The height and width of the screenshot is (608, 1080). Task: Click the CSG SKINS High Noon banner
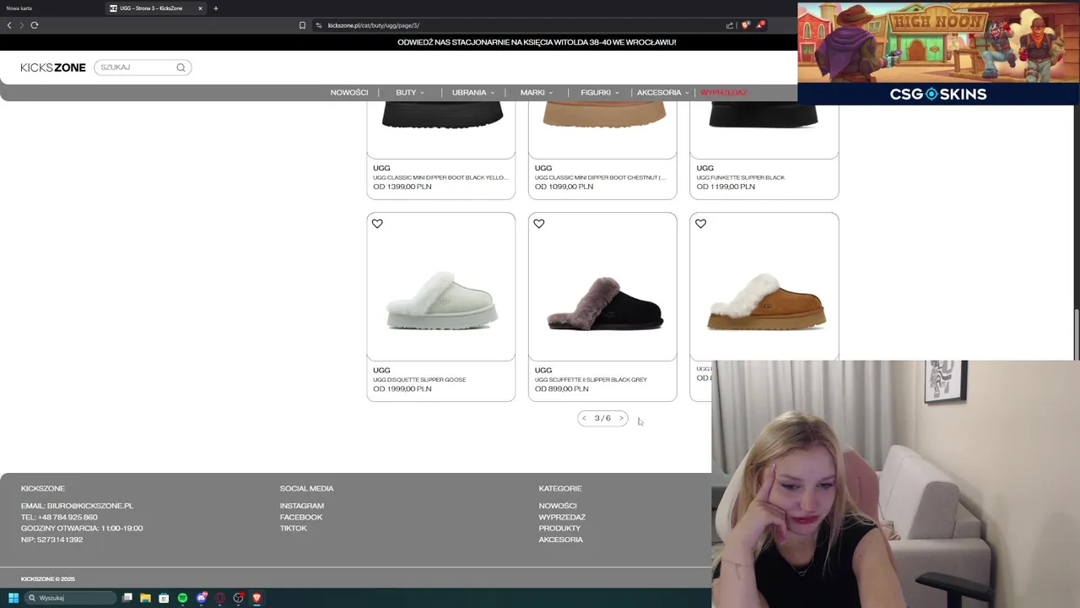(938, 53)
